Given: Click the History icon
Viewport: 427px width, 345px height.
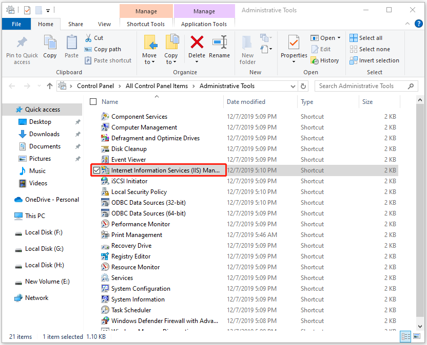Looking at the screenshot, I should (x=315, y=60).
